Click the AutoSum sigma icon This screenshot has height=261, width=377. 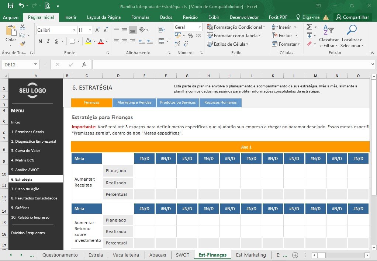309,27
